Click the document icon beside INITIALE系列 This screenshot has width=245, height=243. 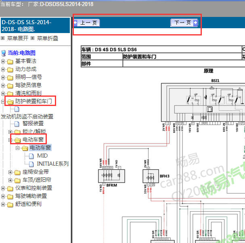(31, 164)
